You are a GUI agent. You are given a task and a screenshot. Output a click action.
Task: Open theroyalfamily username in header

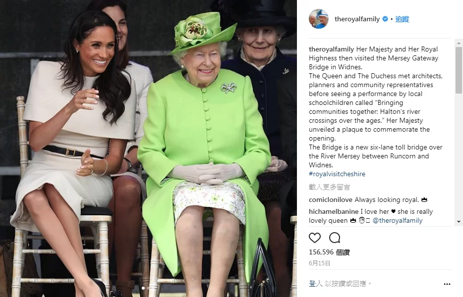[x=357, y=19]
